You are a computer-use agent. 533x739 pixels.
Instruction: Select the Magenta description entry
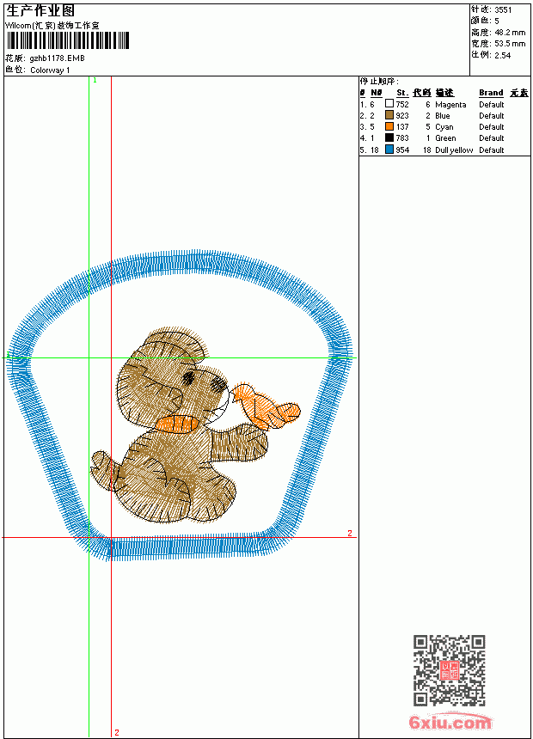tap(450, 105)
